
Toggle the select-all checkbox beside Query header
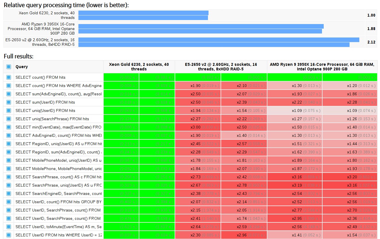[x=9, y=67]
